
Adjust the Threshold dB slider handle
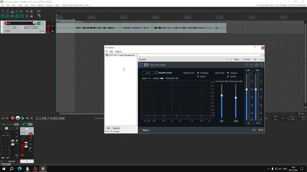[222, 96]
